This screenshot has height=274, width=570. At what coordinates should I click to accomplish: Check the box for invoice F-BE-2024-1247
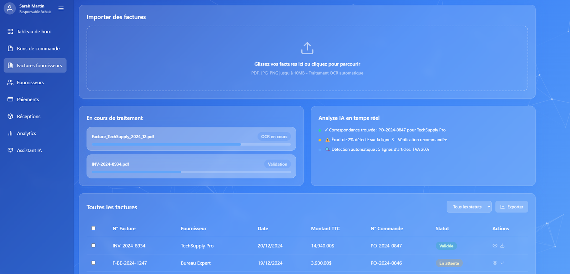point(93,263)
